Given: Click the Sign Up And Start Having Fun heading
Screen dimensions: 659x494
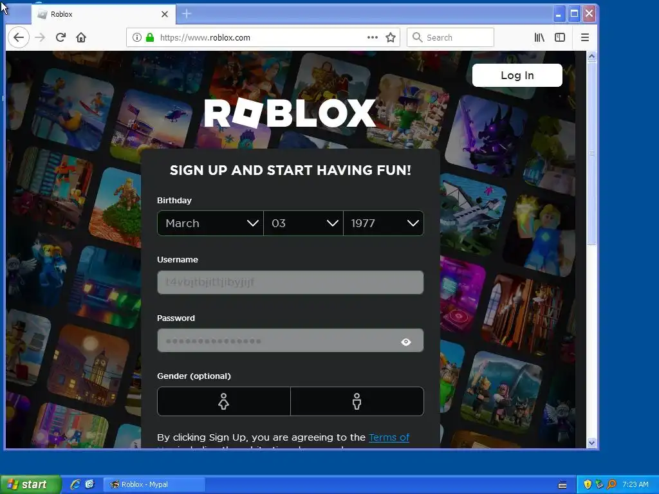Looking at the screenshot, I should tap(290, 170).
